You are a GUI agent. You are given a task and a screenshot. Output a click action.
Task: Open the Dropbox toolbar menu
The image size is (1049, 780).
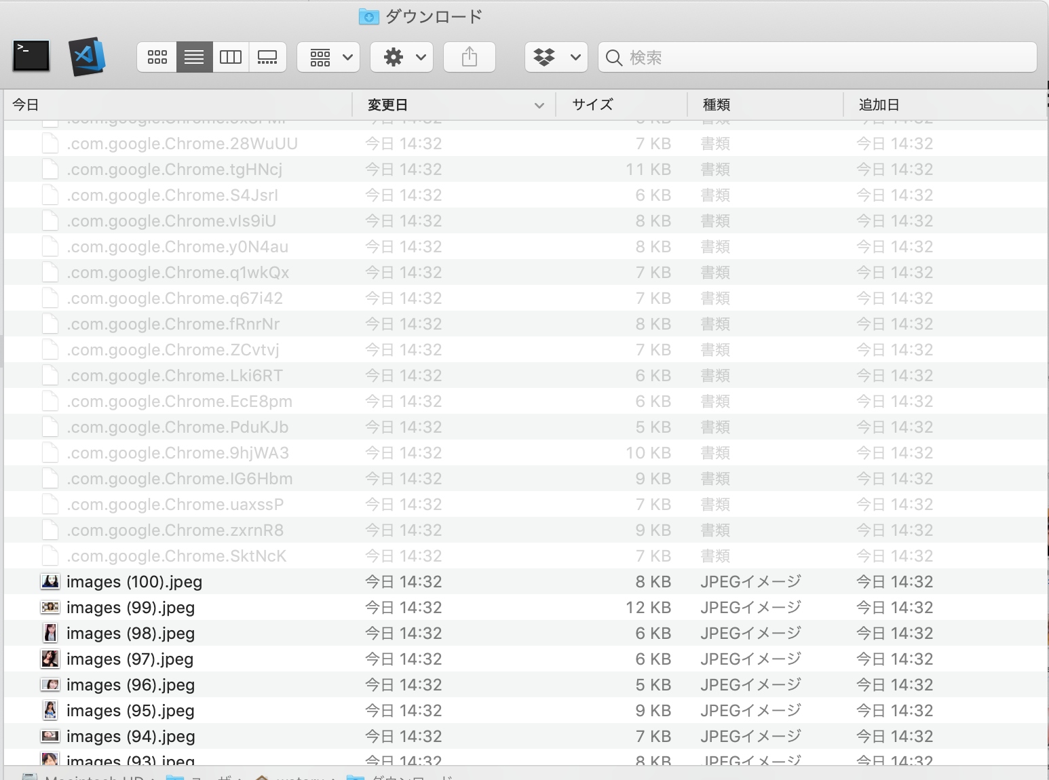(556, 57)
